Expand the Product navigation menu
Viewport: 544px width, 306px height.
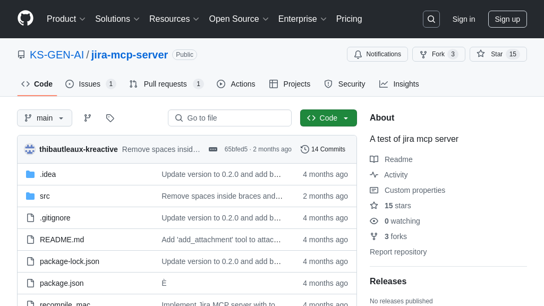point(66,19)
